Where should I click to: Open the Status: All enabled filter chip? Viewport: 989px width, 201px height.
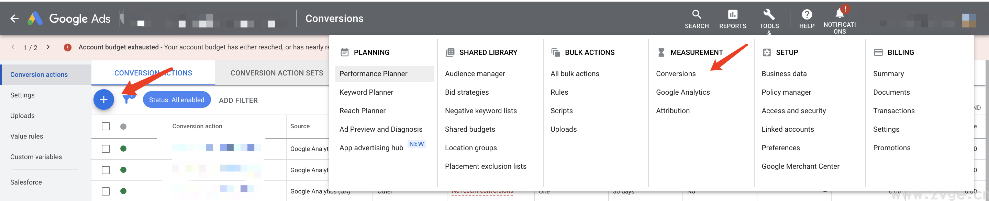[x=177, y=100]
